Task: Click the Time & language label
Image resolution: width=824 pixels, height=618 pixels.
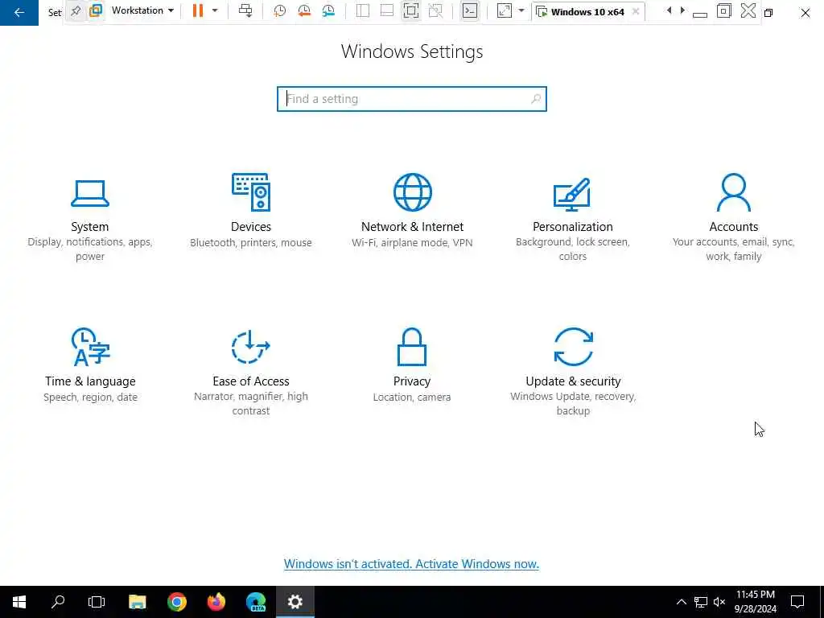Action: (x=90, y=381)
